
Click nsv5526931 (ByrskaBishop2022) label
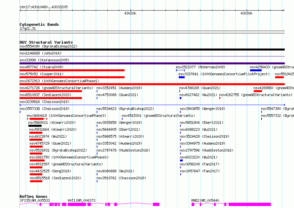click(x=58, y=150)
